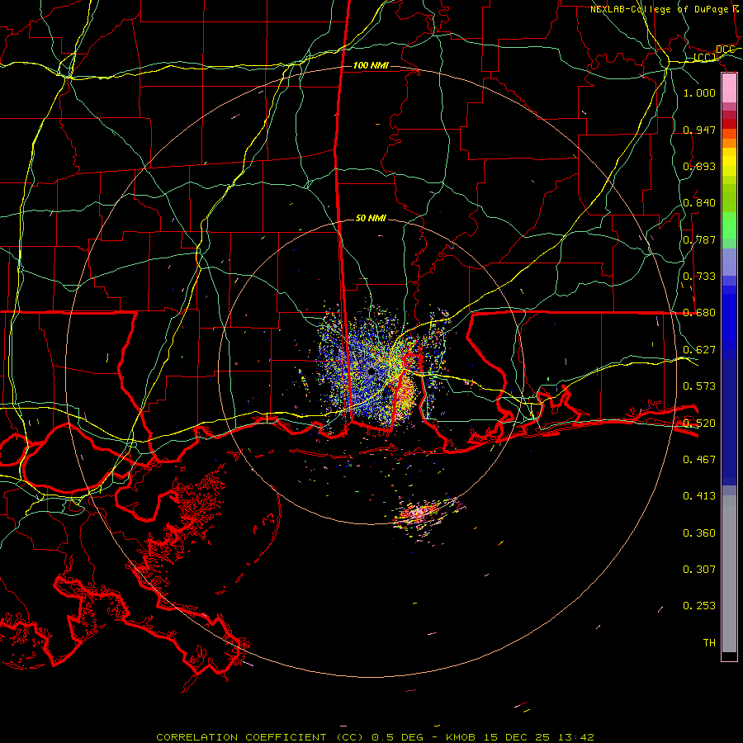Screen dimensions: 743x743
Task: Pick the dark red swatch near 0.947
Action: pyautogui.click(x=729, y=123)
